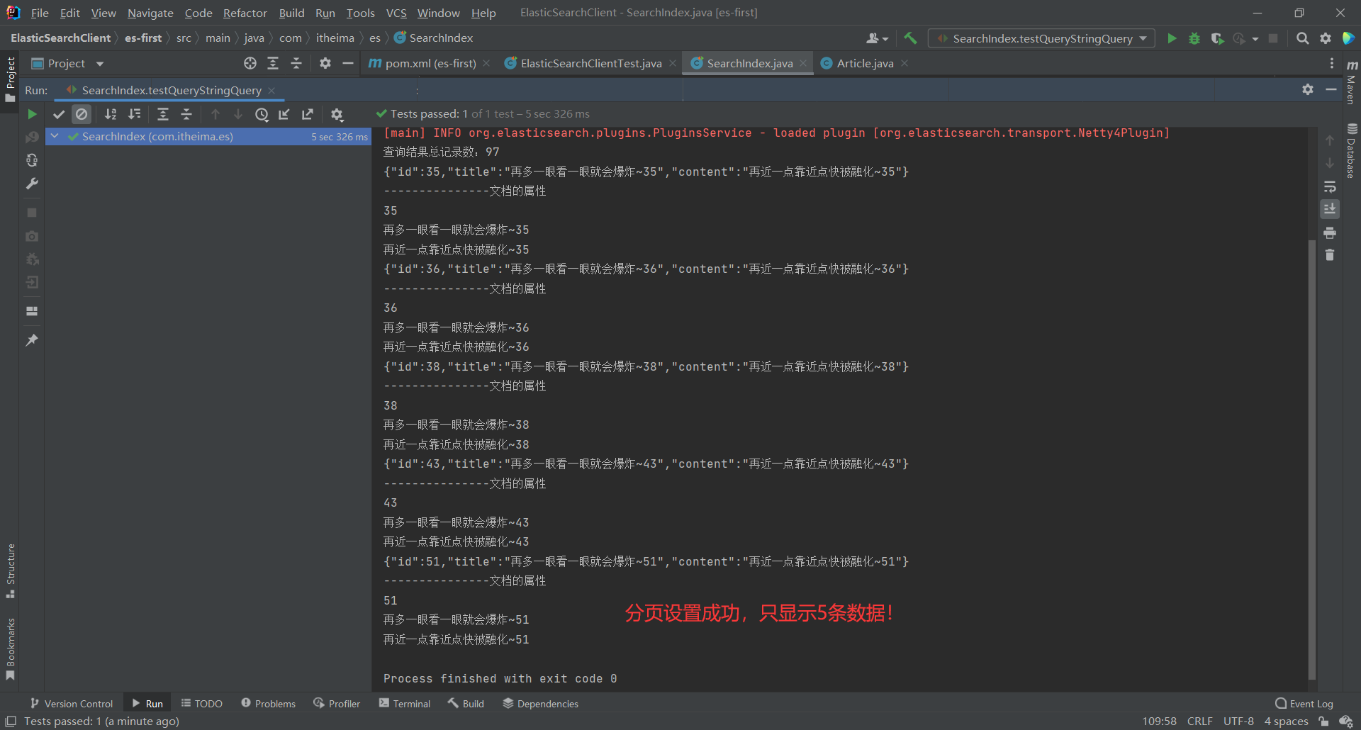Click the console vertical scrollbar
The height and width of the screenshot is (730, 1361).
click(1312, 459)
